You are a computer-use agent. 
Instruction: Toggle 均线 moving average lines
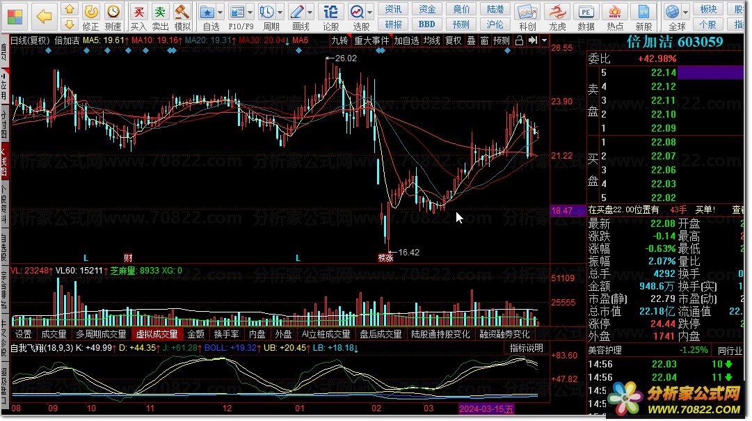432,41
